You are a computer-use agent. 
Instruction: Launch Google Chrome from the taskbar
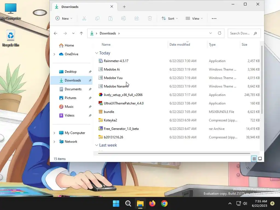point(164,203)
